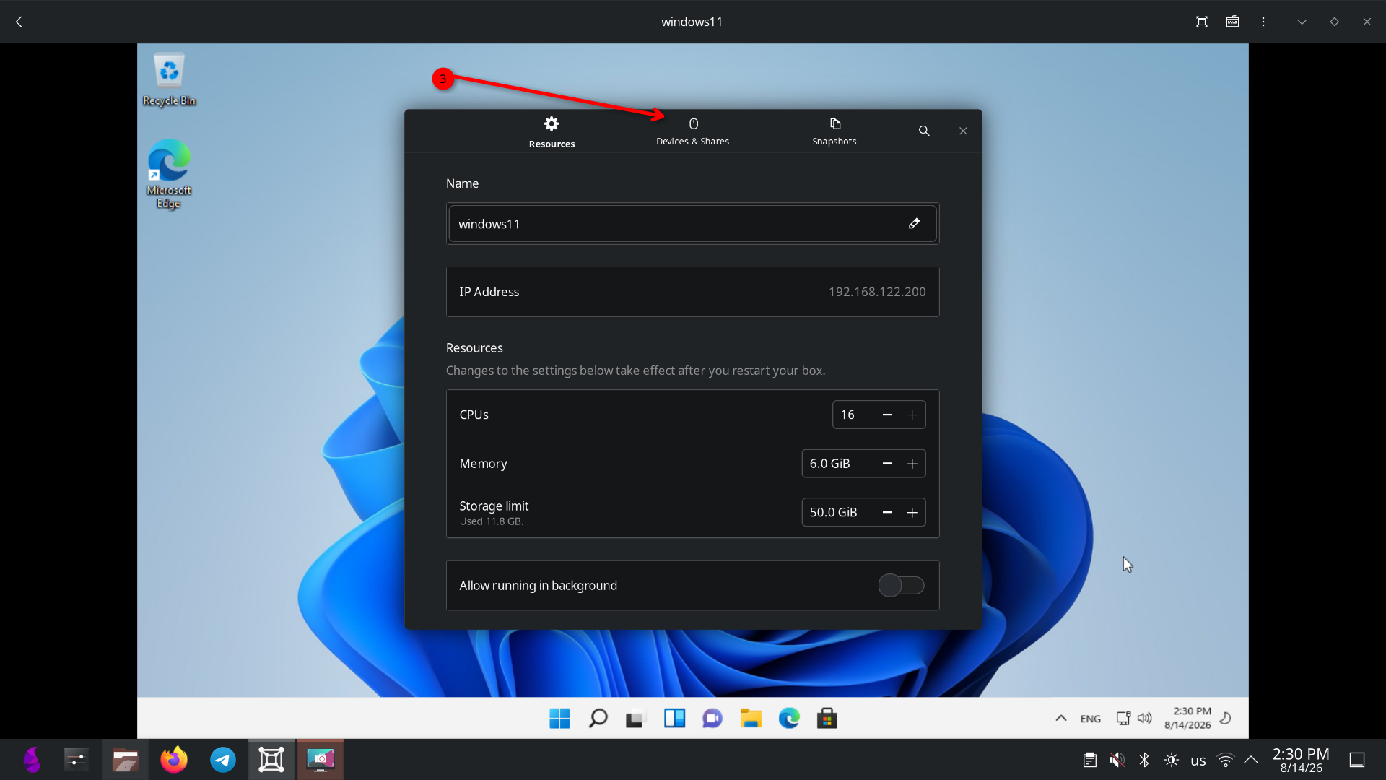
Task: Open the host application launcher
Action: [x=32, y=760]
